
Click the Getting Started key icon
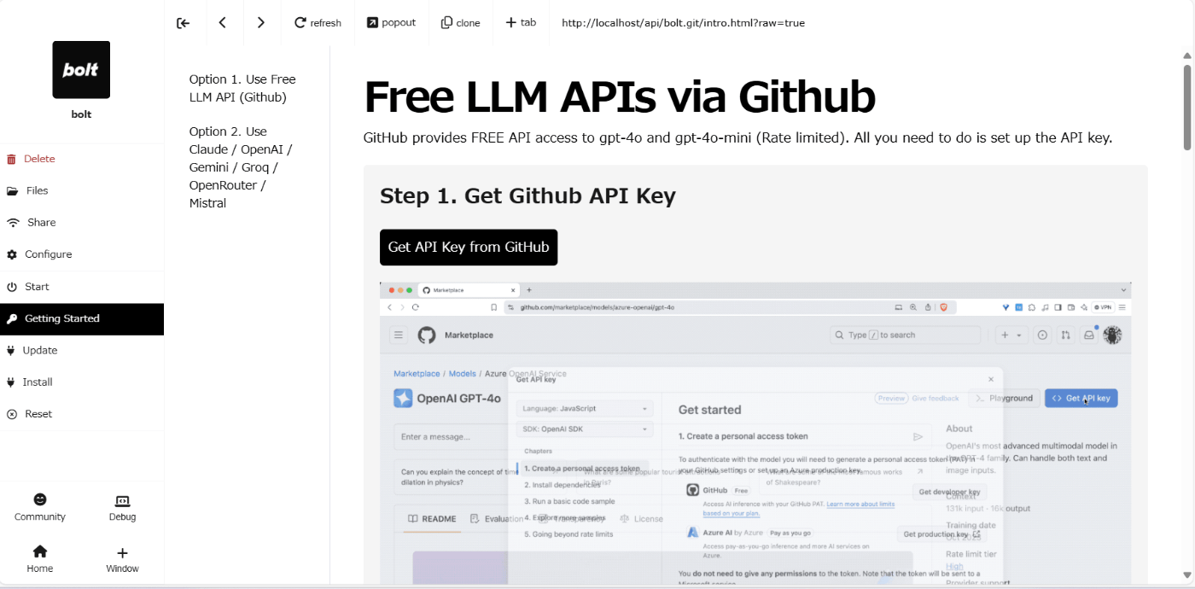[12, 319]
